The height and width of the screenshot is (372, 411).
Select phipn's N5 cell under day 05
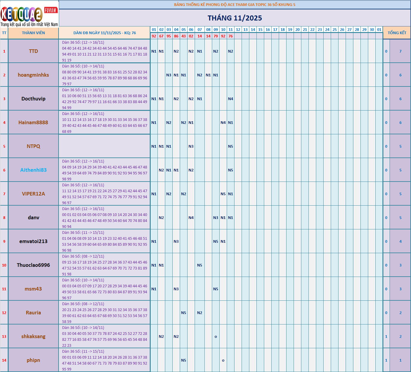184,360
